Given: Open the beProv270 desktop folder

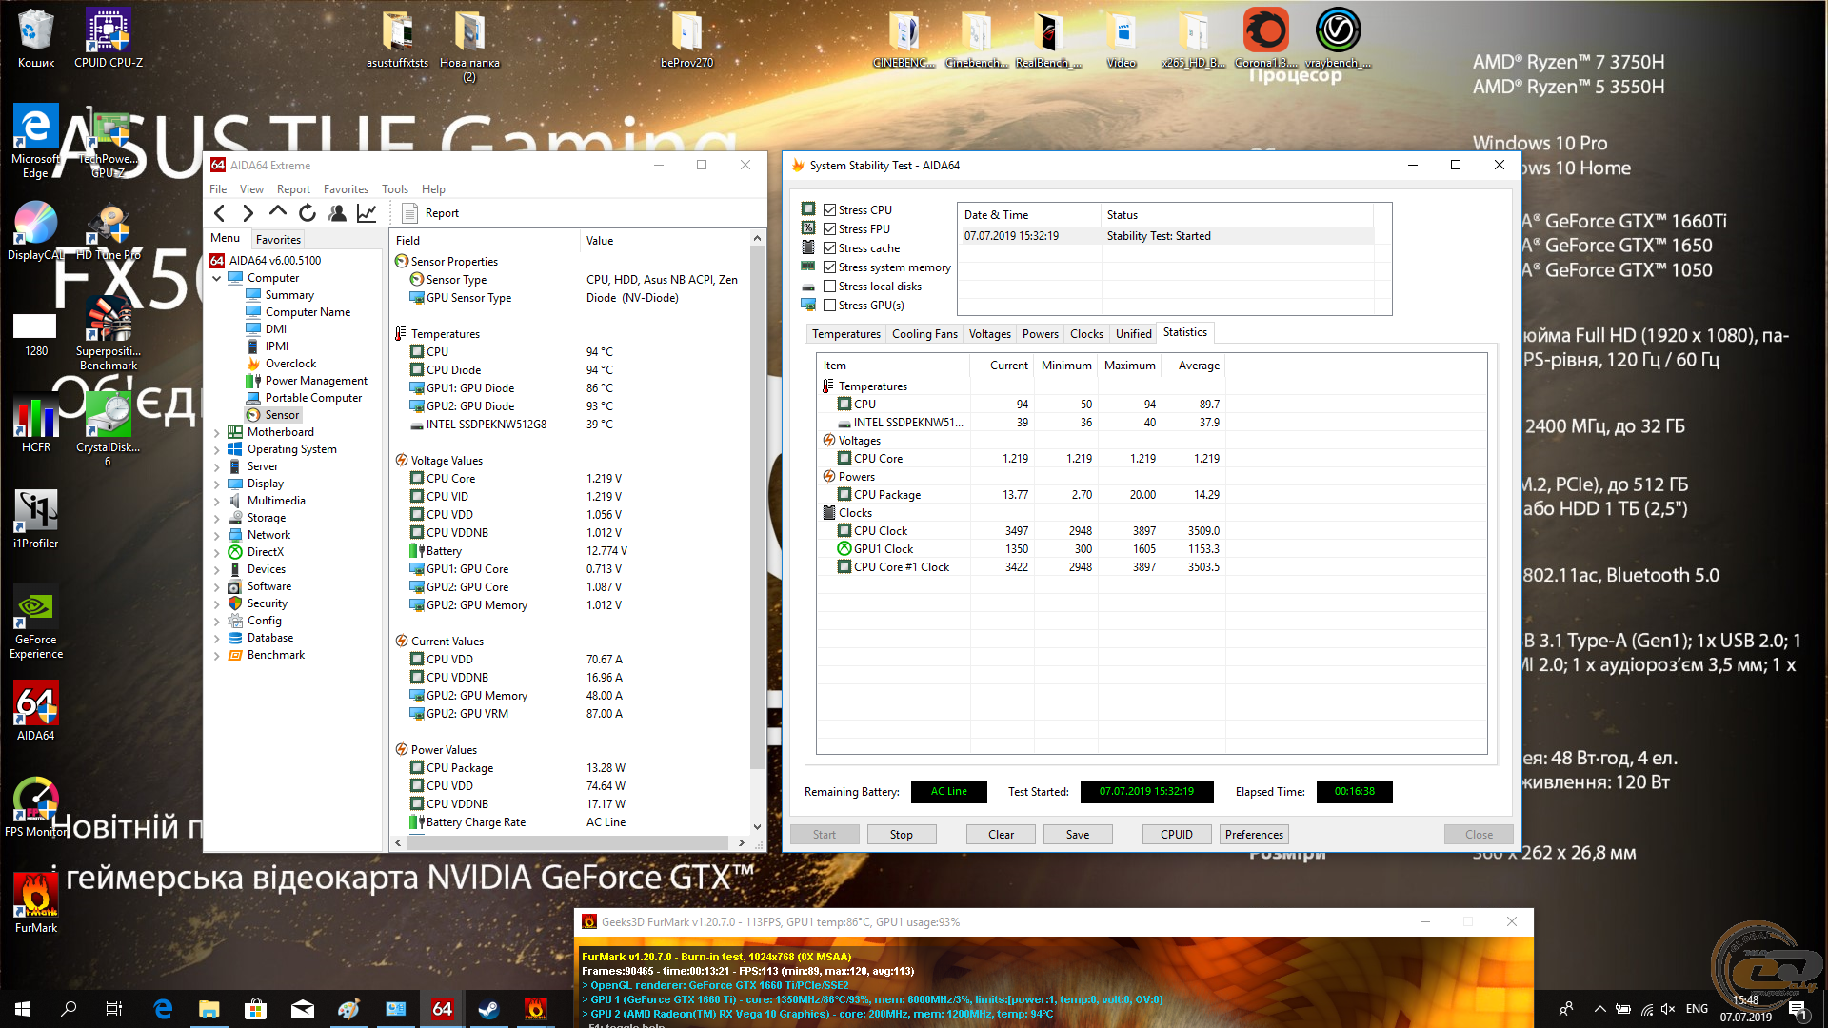Looking at the screenshot, I should coord(686,38).
